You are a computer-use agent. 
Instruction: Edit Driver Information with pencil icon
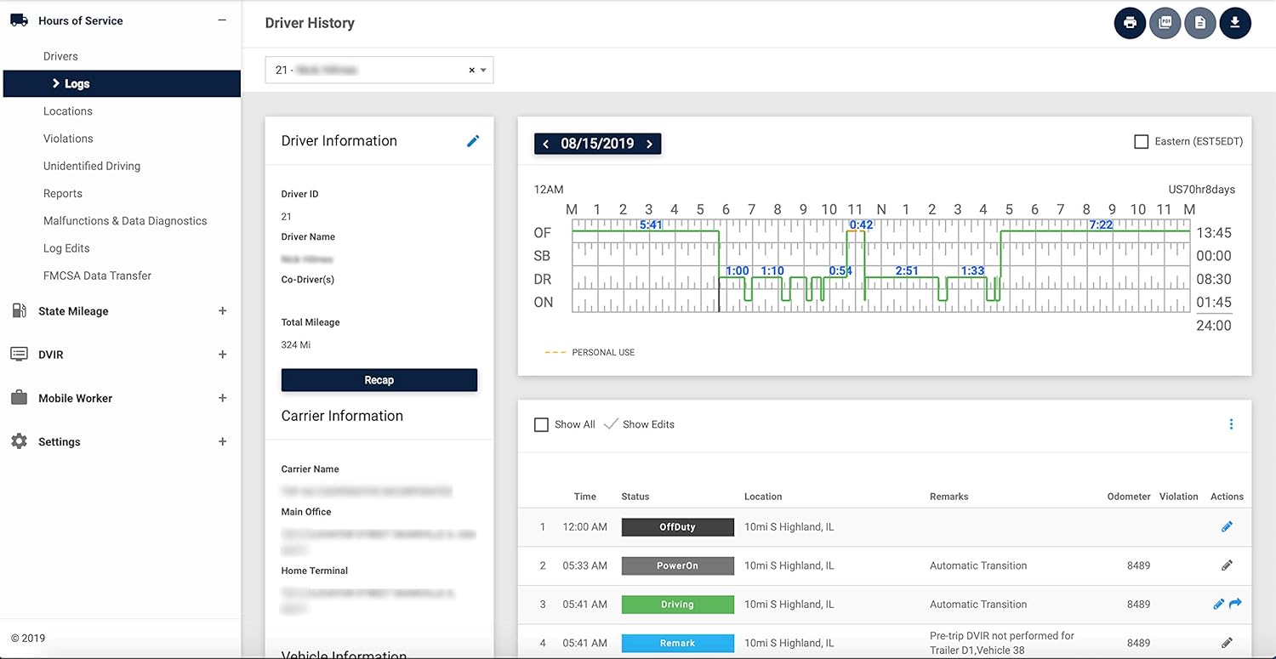(473, 141)
